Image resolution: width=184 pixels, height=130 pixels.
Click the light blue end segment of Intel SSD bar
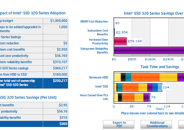160,87
